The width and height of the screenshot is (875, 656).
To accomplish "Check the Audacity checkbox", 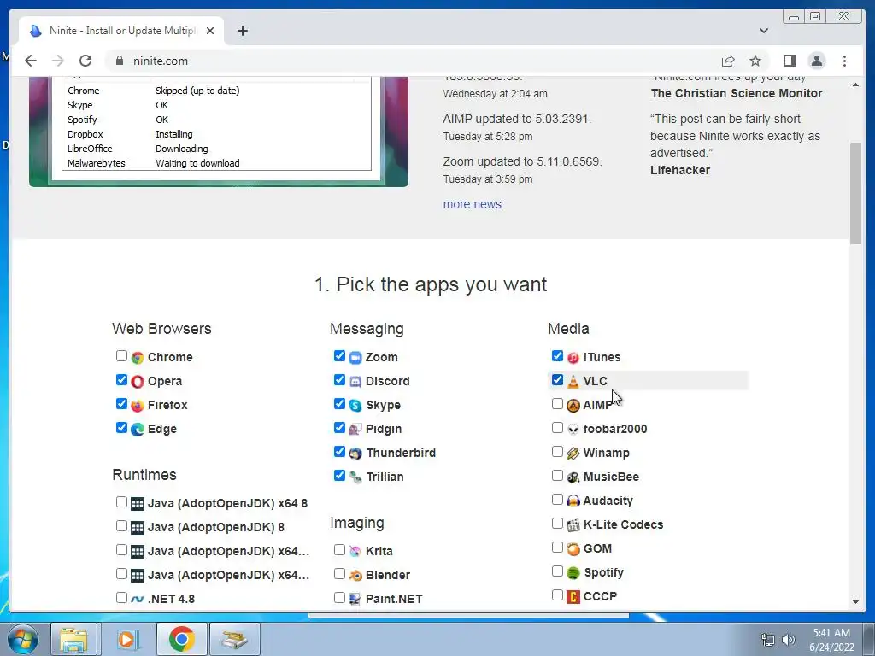I will pyautogui.click(x=557, y=499).
